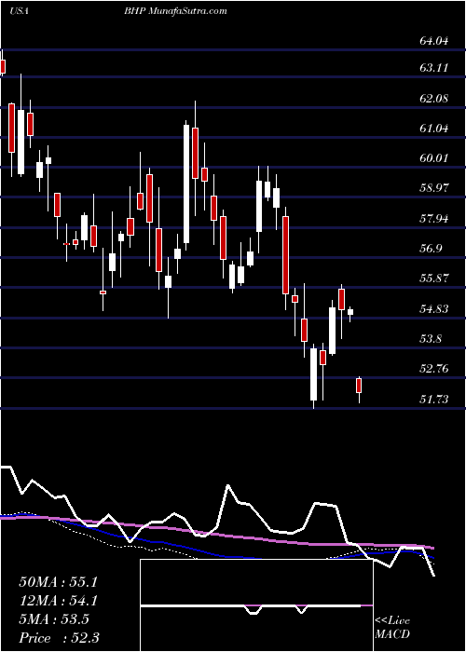Click the 56.9 price level label
466x652 pixels.
[431, 249]
